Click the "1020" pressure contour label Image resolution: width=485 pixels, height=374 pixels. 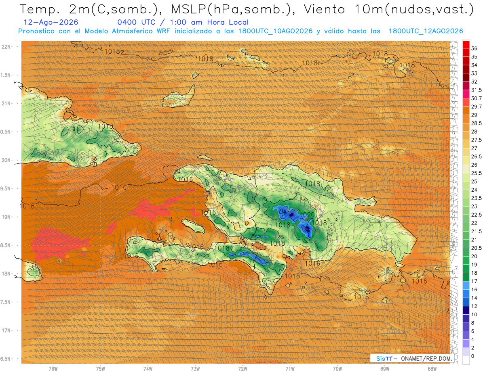click(307, 215)
